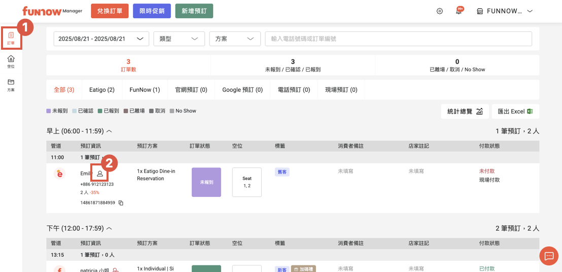This screenshot has width=562, height=272.
Task: Open the 方案 plans sidebar icon
Action: tap(11, 84)
